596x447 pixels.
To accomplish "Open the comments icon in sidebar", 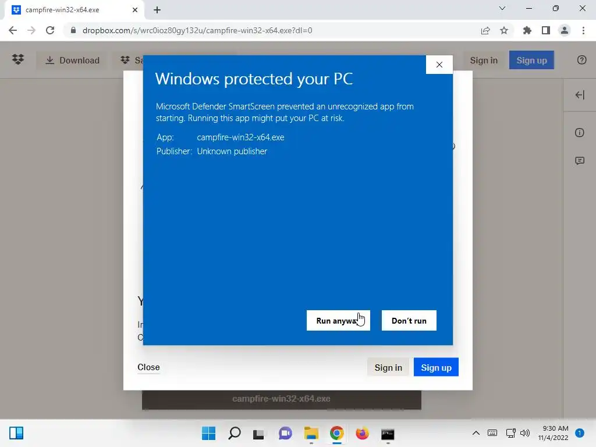I will click(x=580, y=161).
